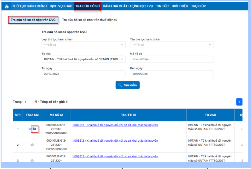This screenshot has height=169, width=251.
Task: Click the Mã hồ sơ input field
Action: coord(172,59)
